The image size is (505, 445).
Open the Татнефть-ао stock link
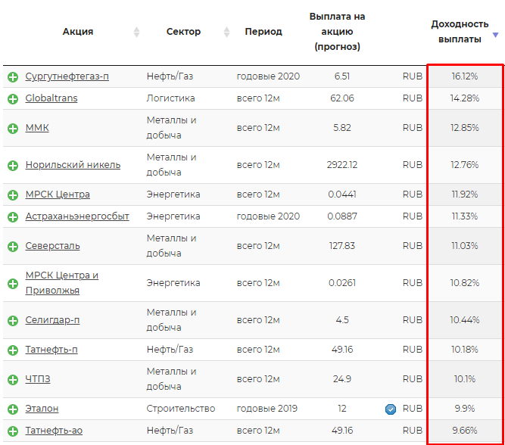(54, 431)
